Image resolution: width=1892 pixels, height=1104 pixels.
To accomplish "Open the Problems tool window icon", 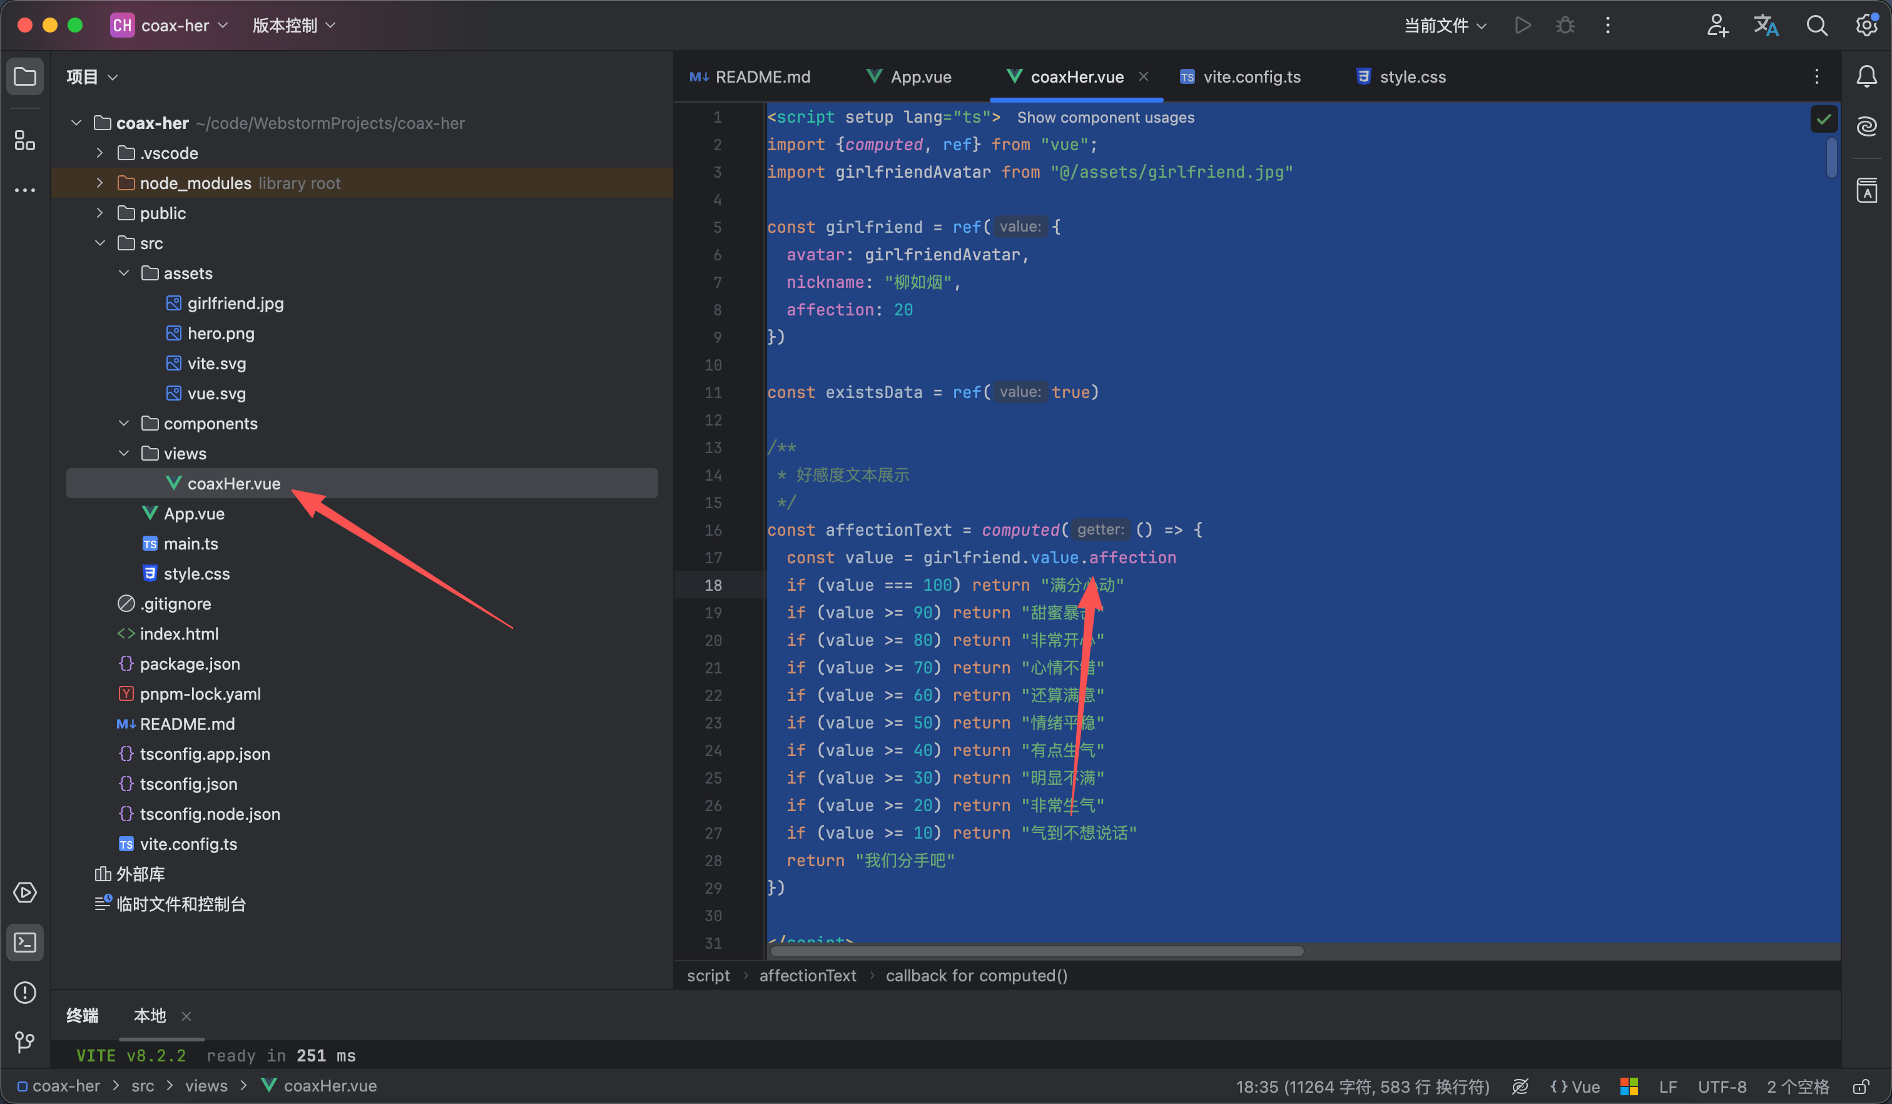I will point(25,992).
